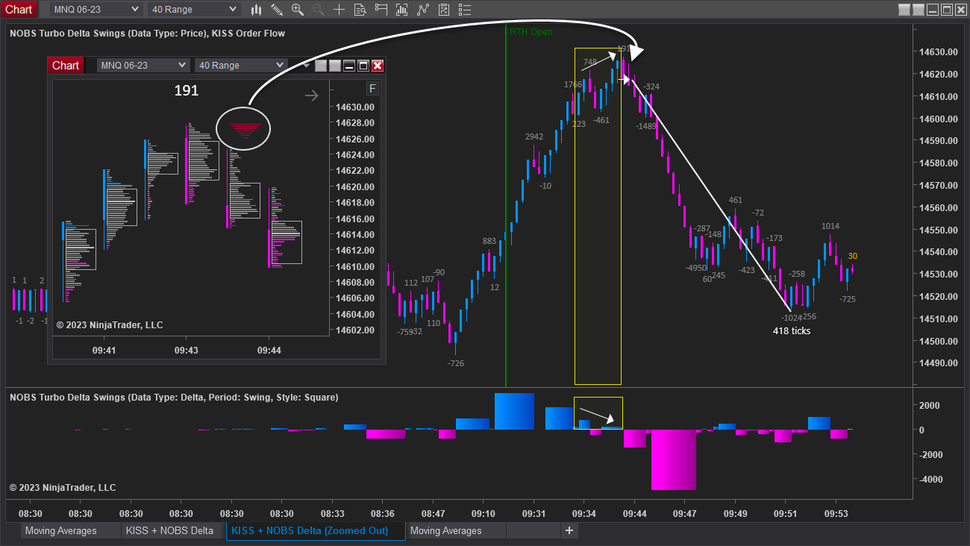Open the Data Box icon in toolbar

tap(360, 10)
